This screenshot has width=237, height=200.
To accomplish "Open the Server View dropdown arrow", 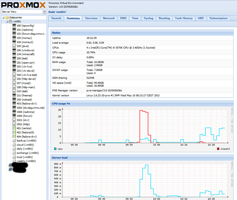I will pos(45,12).
